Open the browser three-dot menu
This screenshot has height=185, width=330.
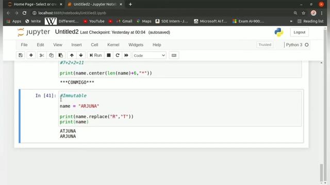pyautogui.click(x=322, y=13)
